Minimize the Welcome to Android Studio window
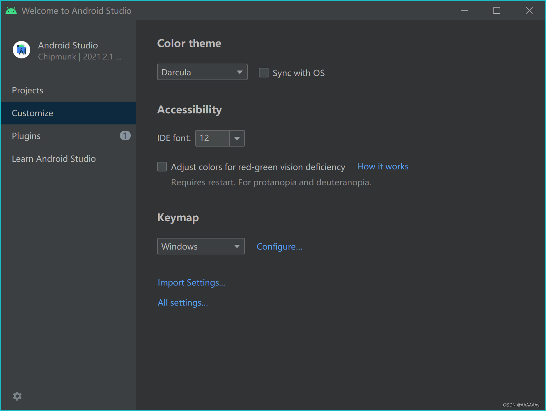 click(464, 11)
